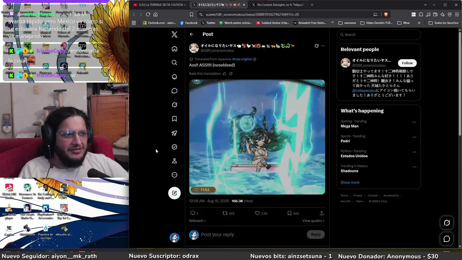Open Aniwatch Free Anime bookmark

(x=310, y=23)
